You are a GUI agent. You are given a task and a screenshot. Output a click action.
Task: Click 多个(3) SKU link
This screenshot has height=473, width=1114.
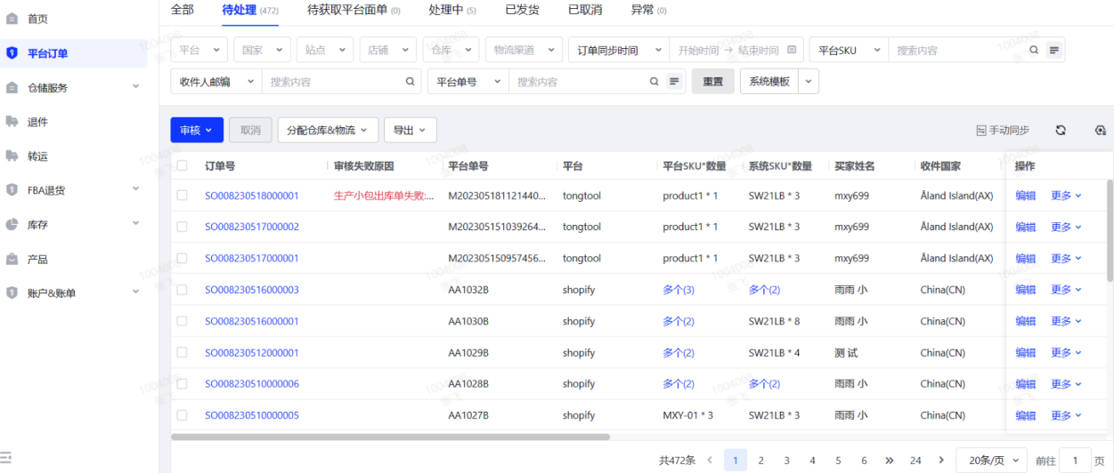[x=679, y=290]
